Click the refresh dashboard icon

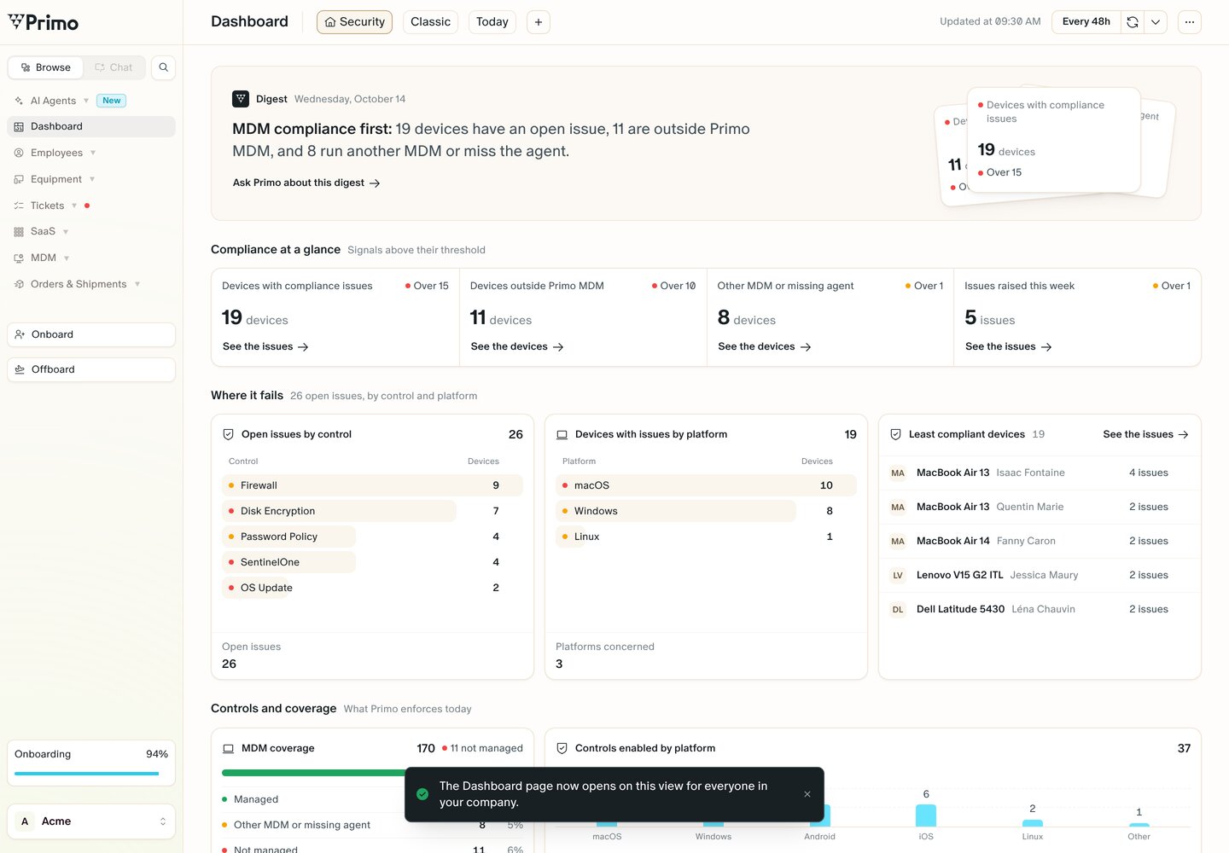coord(1133,22)
